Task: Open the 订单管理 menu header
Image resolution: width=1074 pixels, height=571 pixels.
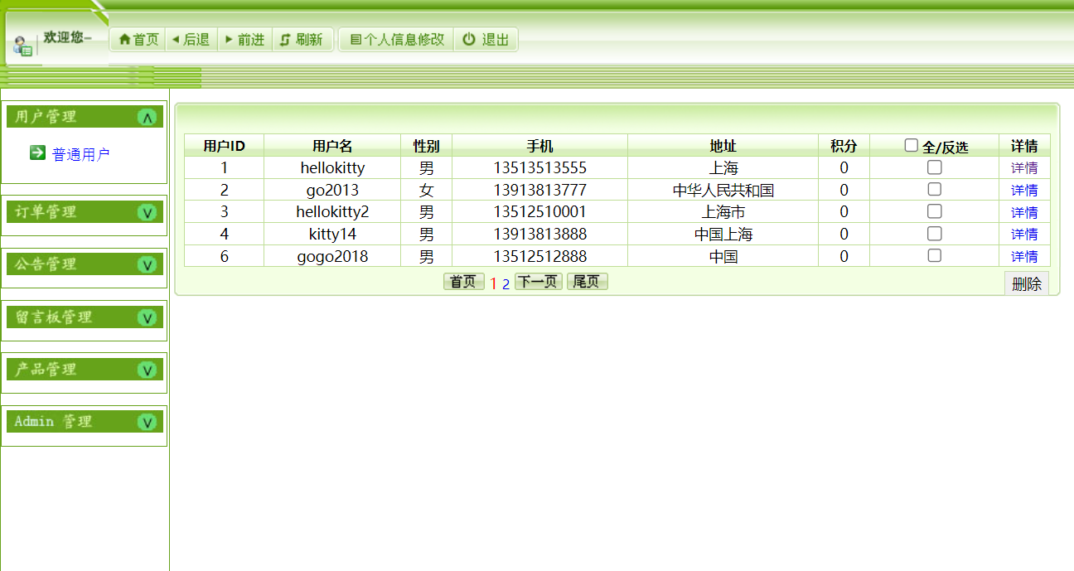Action: [85, 212]
